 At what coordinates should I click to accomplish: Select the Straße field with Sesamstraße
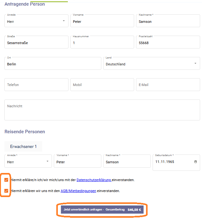pyautogui.click(x=36, y=42)
